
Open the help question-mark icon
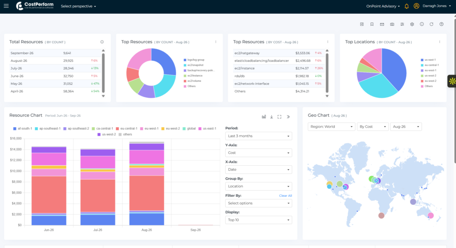click(441, 24)
